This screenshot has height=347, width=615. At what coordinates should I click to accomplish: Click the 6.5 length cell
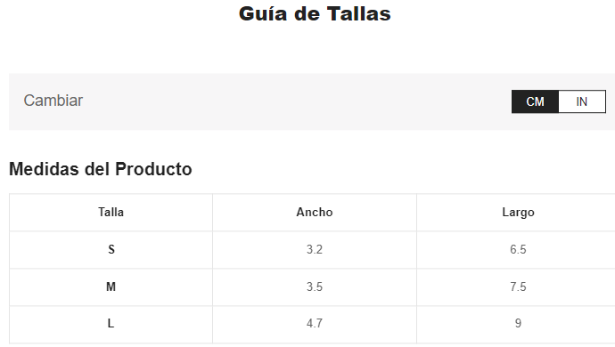click(518, 249)
